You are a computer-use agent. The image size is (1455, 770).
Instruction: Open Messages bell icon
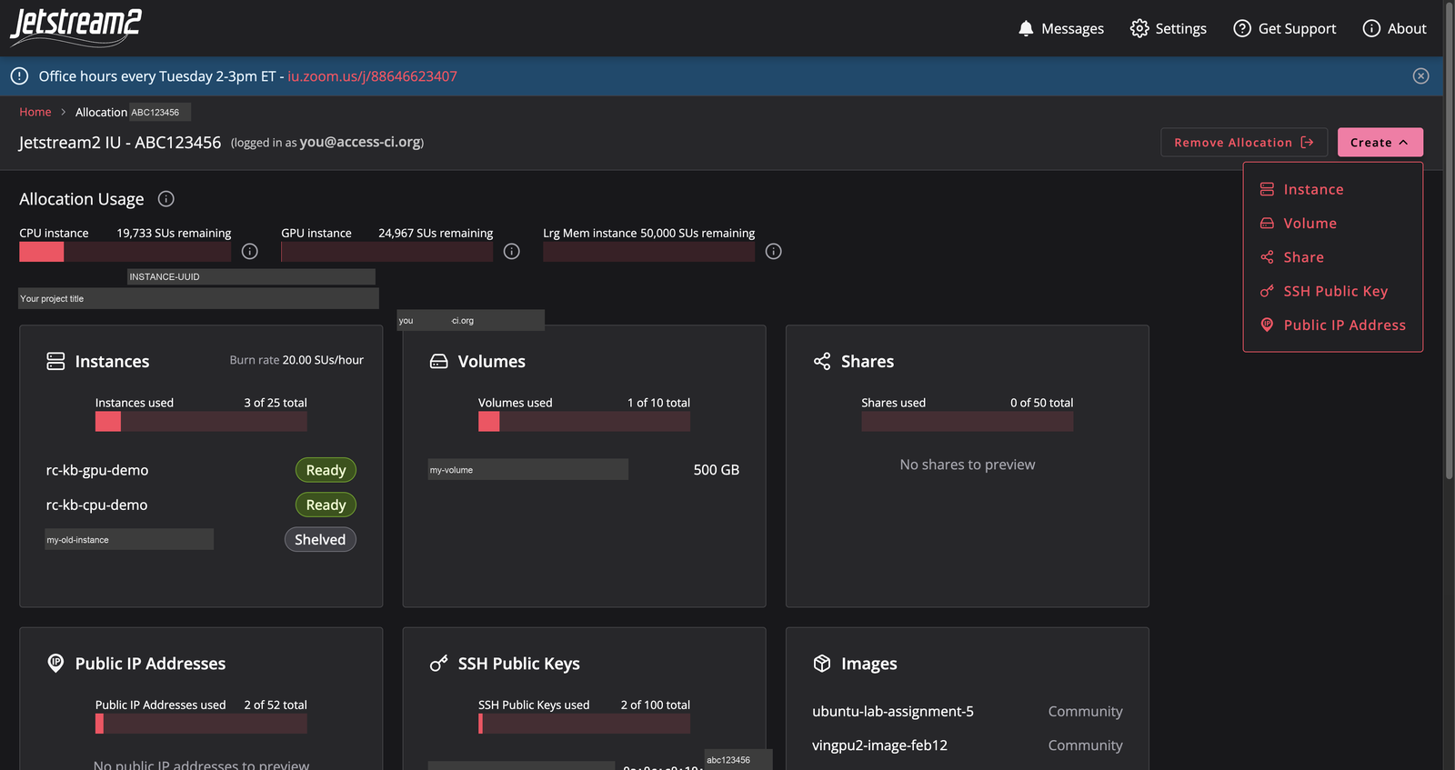coord(1026,28)
